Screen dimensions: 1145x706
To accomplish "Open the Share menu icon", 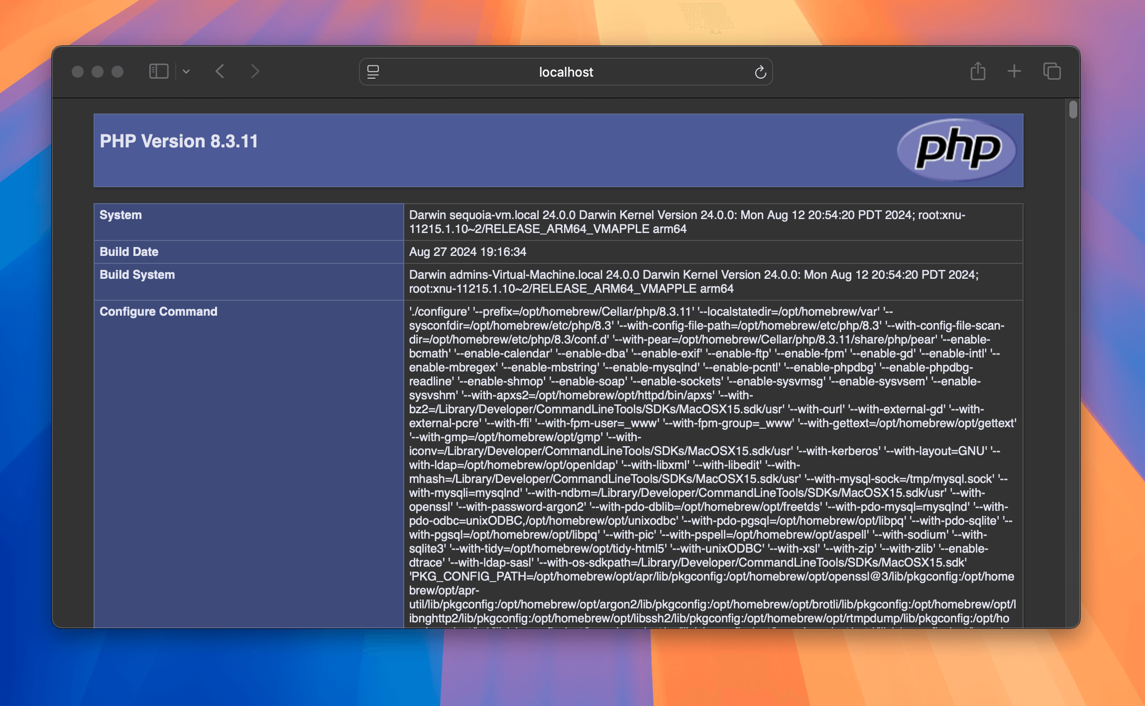I will (978, 71).
